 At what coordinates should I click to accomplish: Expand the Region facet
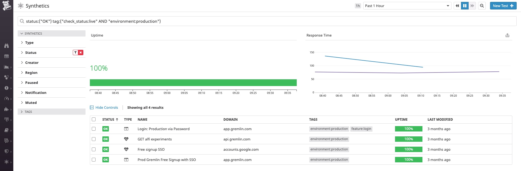[31, 73]
